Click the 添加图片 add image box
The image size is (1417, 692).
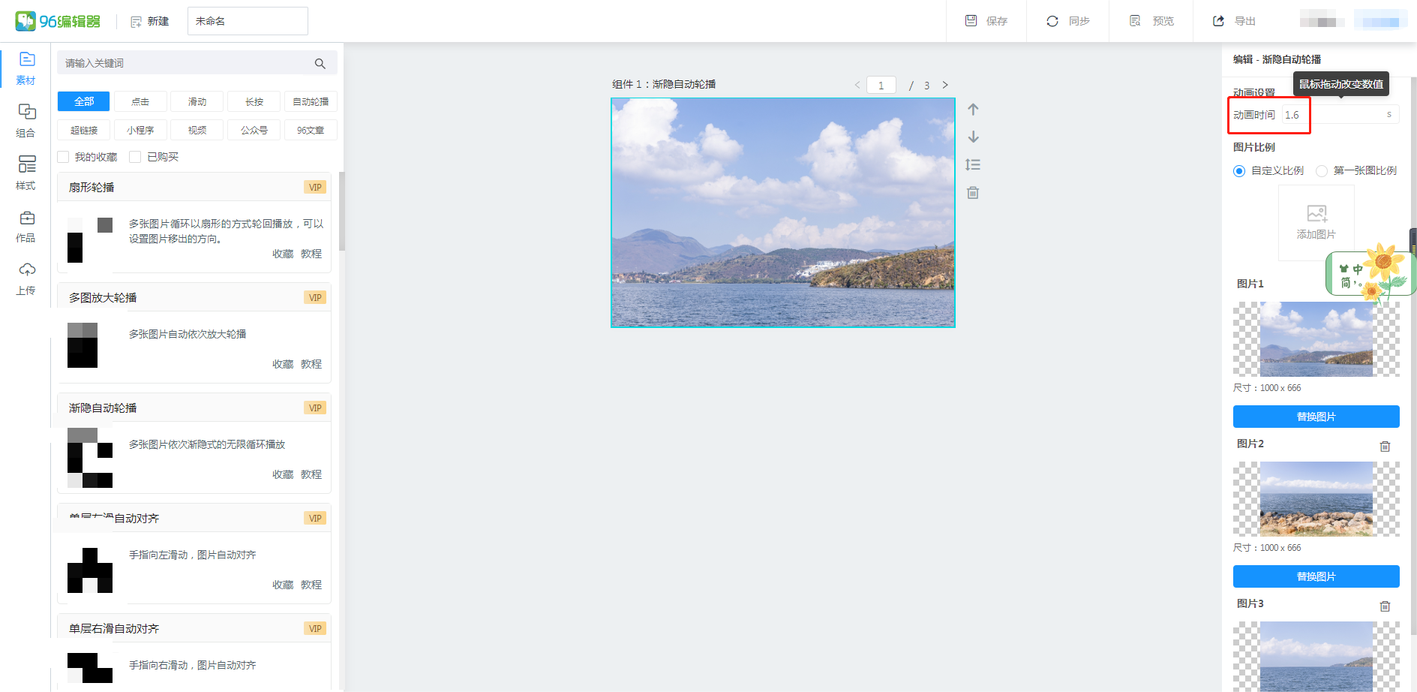(1316, 222)
